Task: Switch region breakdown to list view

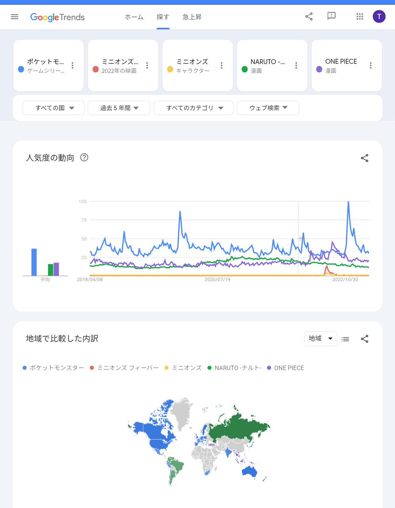Action: 345,339
